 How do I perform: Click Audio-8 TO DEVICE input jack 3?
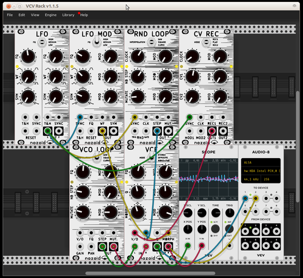coord(266,199)
